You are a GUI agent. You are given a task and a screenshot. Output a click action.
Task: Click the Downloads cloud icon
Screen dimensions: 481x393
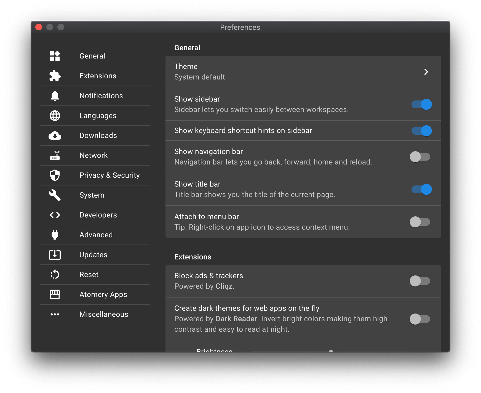pyautogui.click(x=55, y=136)
